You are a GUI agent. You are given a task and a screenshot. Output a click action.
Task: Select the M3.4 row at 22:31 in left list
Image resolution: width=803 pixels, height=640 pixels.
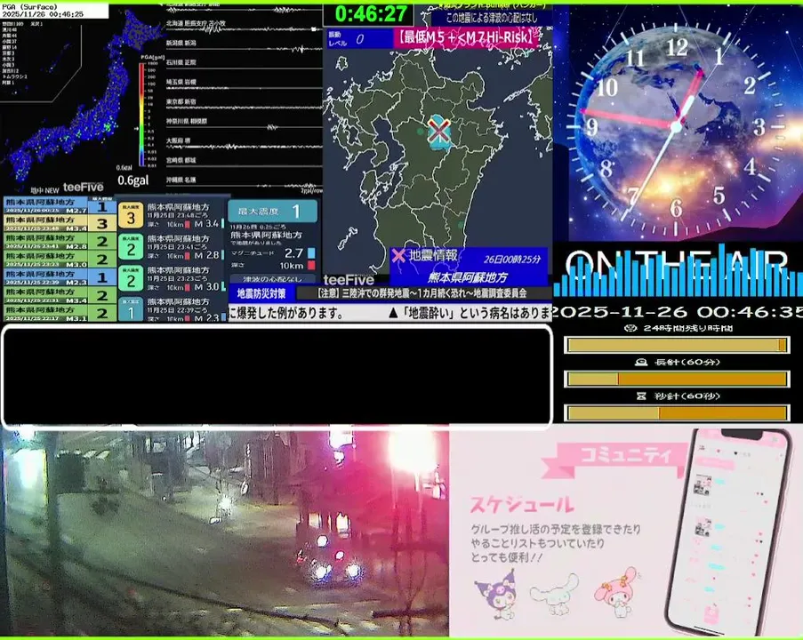pyautogui.click(x=60, y=295)
